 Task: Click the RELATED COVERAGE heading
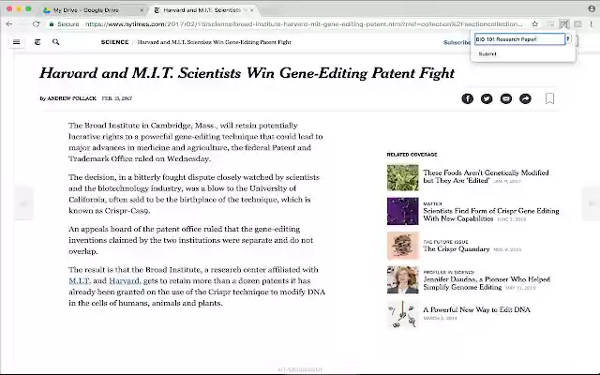(412, 155)
